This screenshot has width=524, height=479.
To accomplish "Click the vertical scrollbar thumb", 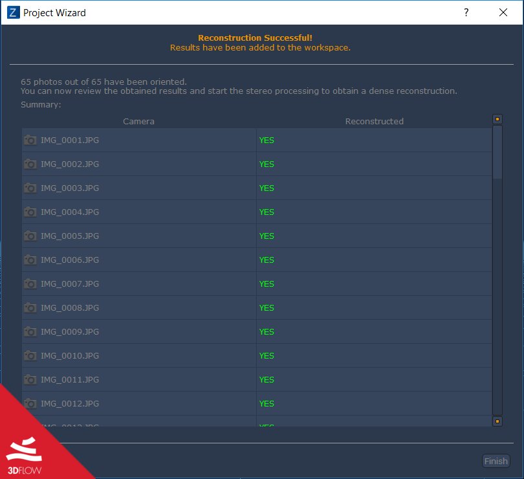I will [x=497, y=152].
